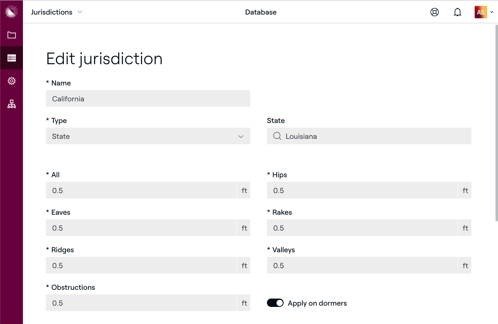The height and width of the screenshot is (324, 498).
Task: Open settings gear in sidebar
Action: point(11,81)
